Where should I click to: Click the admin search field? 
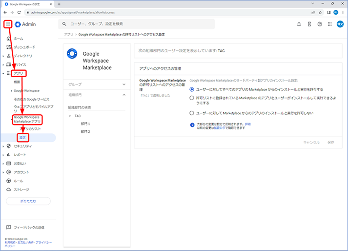coord(136,24)
